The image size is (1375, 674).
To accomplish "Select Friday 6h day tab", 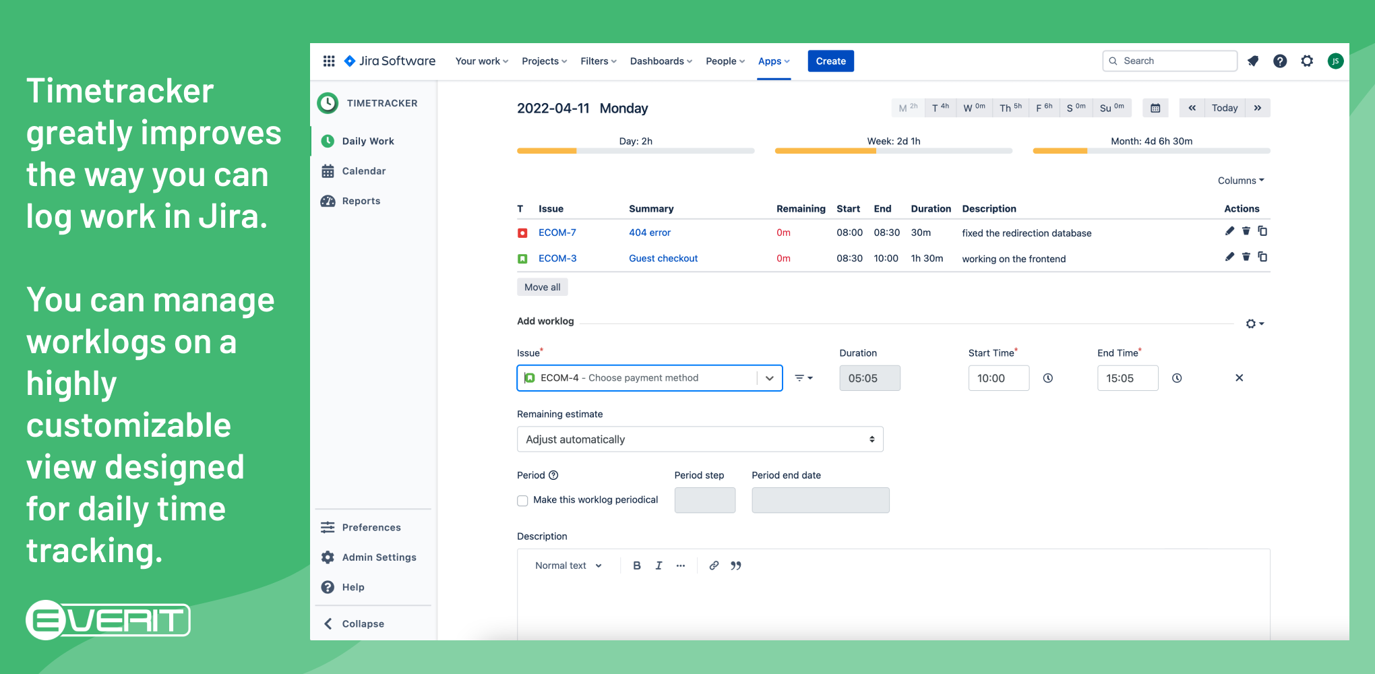I will pos(1044,108).
